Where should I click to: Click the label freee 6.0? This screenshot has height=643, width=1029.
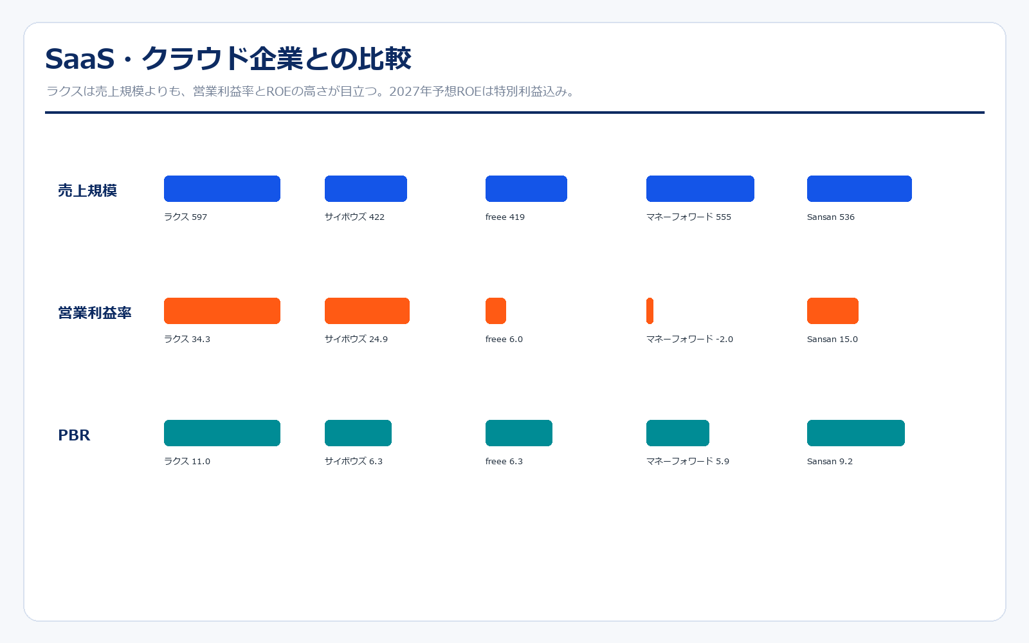pos(504,339)
